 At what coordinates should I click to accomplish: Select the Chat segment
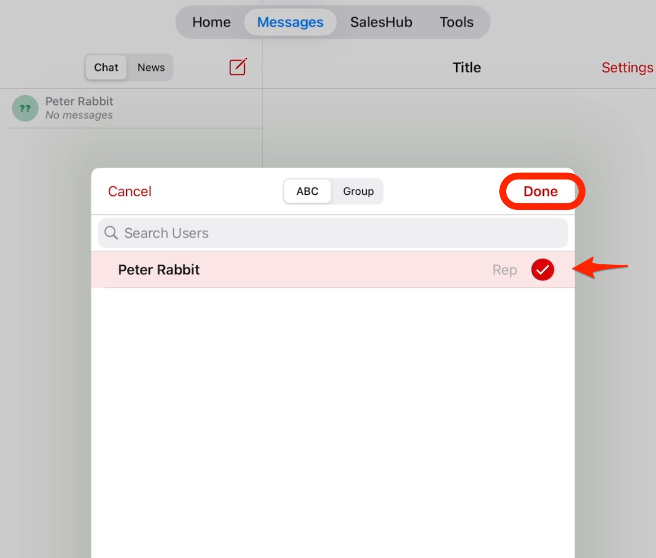[106, 68]
